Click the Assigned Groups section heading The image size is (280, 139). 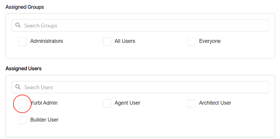pyautogui.click(x=25, y=7)
